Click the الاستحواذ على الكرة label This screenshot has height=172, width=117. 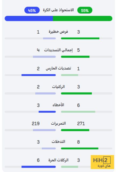click(x=58, y=10)
